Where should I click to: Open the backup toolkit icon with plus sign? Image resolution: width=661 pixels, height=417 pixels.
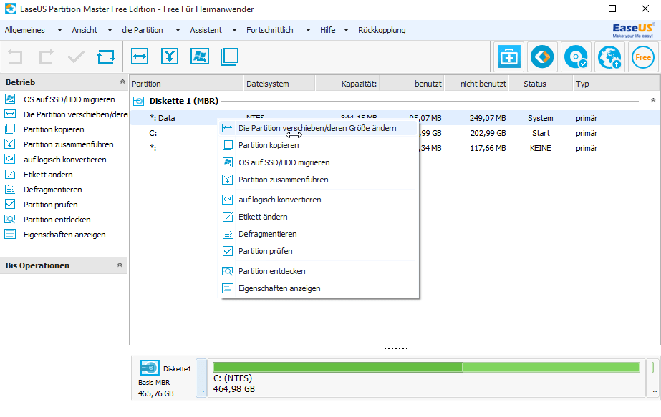pos(508,57)
